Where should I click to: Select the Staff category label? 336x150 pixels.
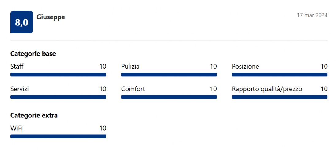click(x=17, y=67)
